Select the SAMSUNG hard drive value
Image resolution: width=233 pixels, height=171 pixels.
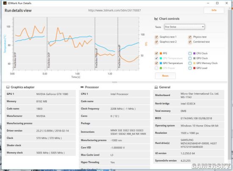(199, 143)
